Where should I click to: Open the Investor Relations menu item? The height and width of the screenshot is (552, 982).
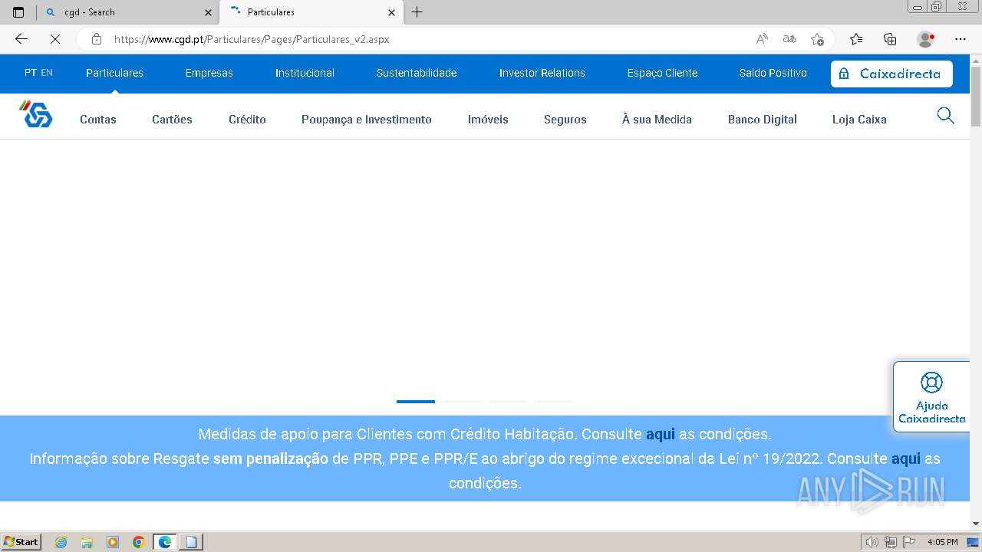(x=542, y=73)
